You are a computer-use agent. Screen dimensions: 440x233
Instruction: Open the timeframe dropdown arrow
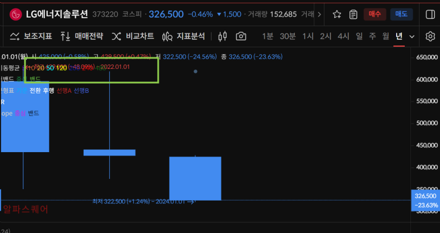click(x=412, y=36)
